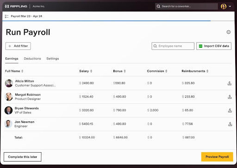The image size is (237, 168).
Task: Click the Rippling logo
Action: pyautogui.click(x=16, y=6)
